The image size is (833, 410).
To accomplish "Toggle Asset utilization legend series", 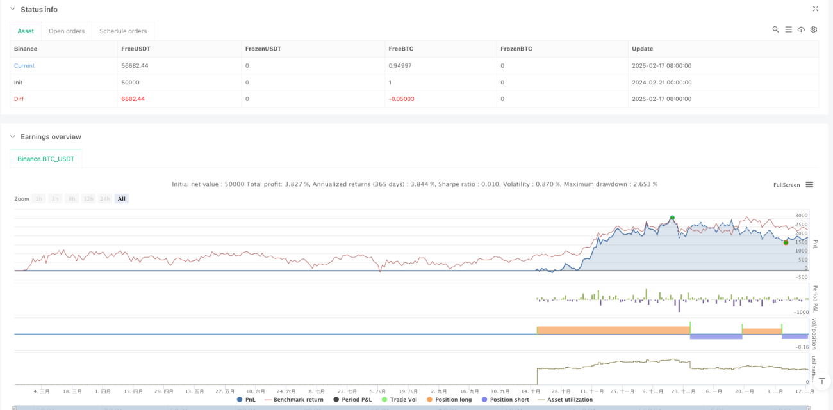I will coord(565,400).
